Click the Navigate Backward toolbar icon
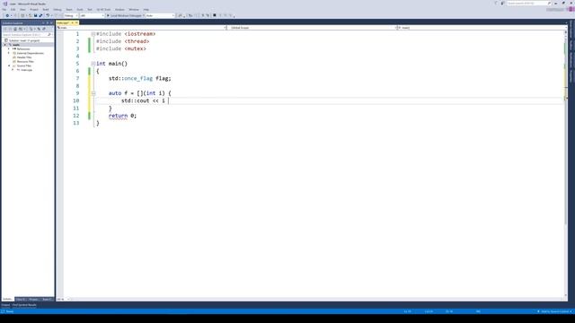The height and width of the screenshot is (323, 575). [x=7, y=15]
